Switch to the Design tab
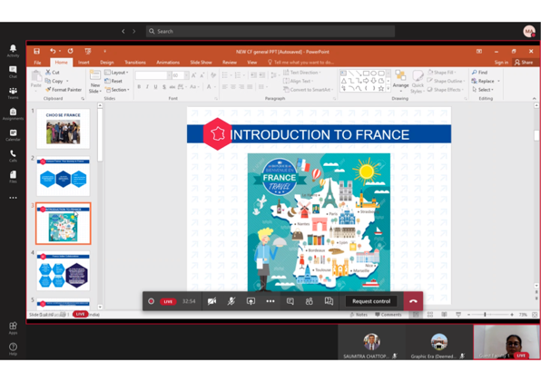Screen dimensions: 541x382 (x=106, y=63)
